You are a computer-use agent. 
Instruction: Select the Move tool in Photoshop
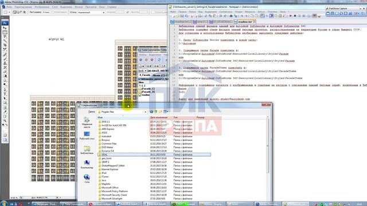[5, 28]
